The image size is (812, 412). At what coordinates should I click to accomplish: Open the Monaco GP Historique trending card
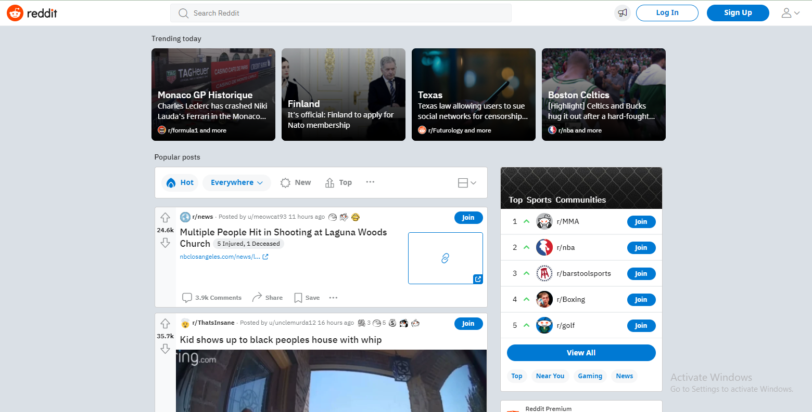[x=213, y=95]
